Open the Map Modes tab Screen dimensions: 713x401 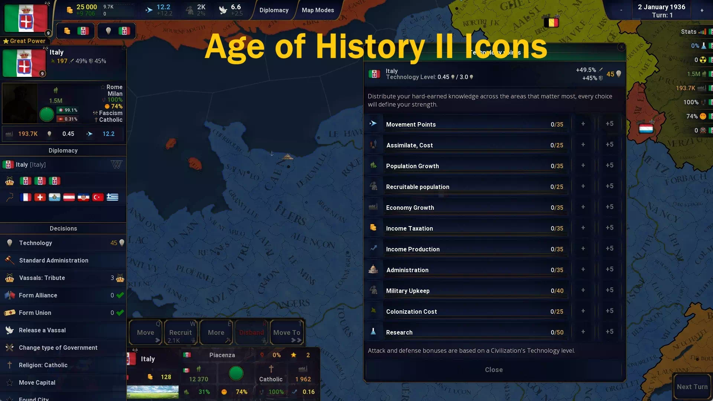coord(318,10)
